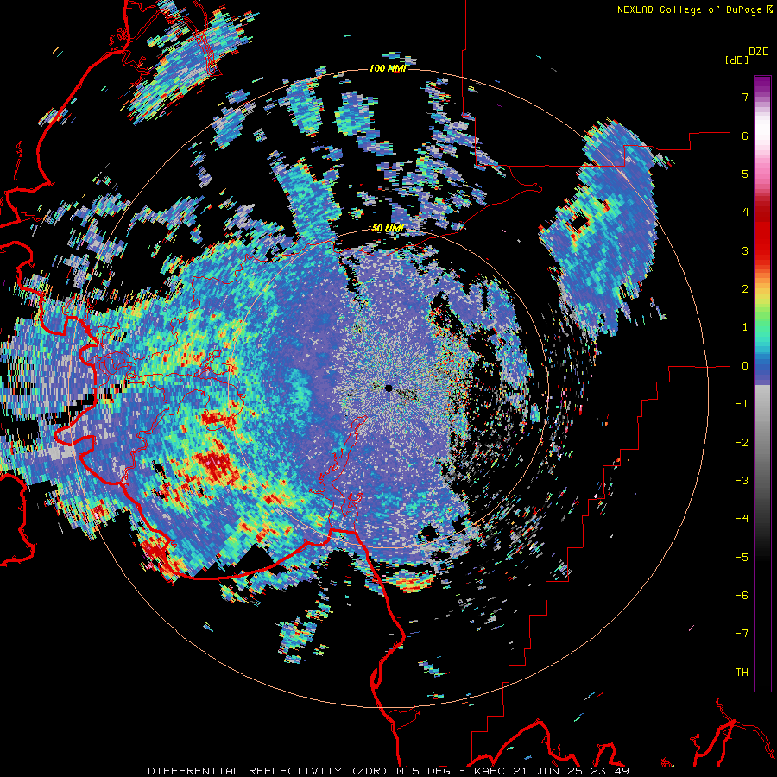This screenshot has height=777, width=777.
Task: Click the '0' value on the color scale
Action: point(745,366)
